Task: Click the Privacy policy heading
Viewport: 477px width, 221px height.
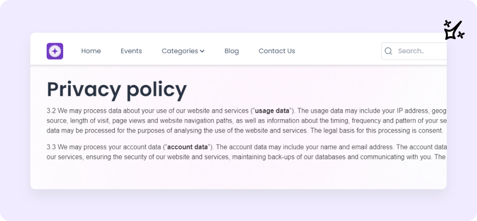Action: tap(117, 89)
